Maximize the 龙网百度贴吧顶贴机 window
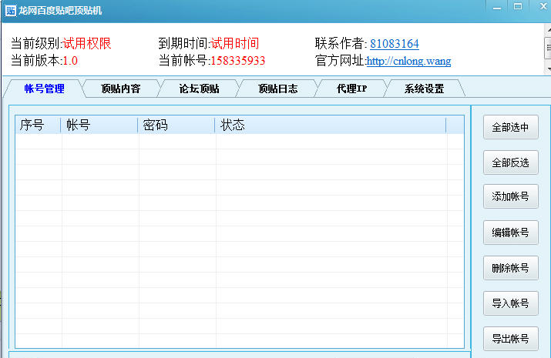The width and height of the screenshot is (551, 358). 518,7
